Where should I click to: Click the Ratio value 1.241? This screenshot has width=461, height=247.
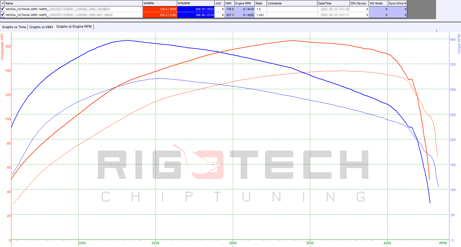(x=261, y=15)
